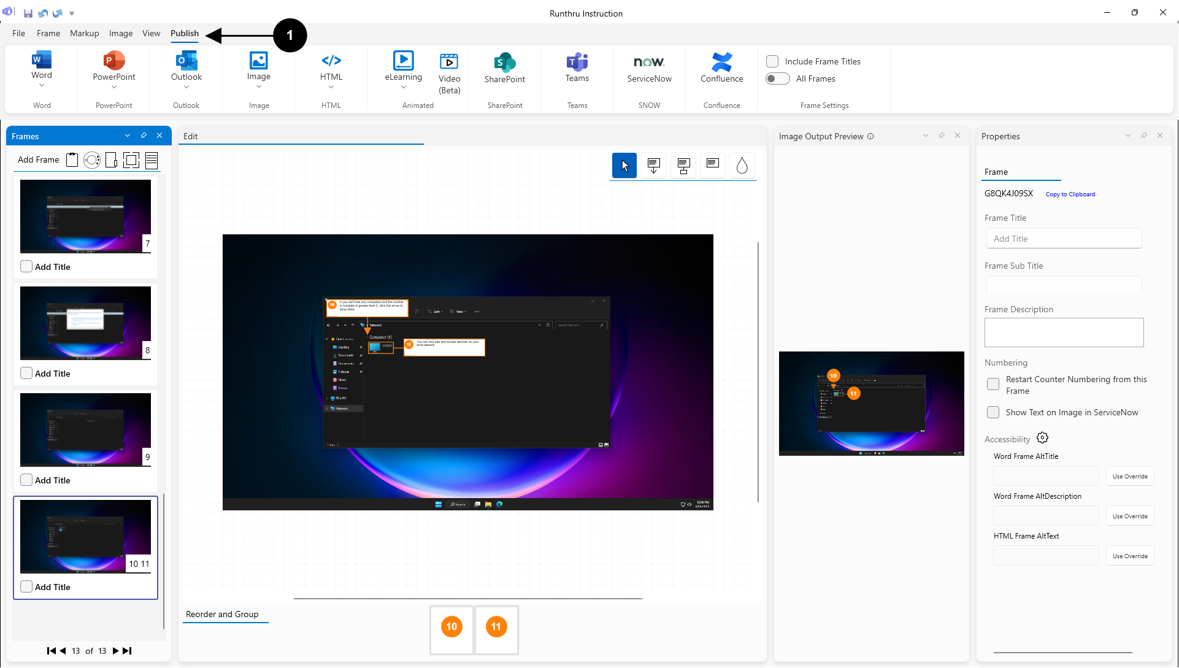Open the eLearning dropdown arrow

pos(403,87)
